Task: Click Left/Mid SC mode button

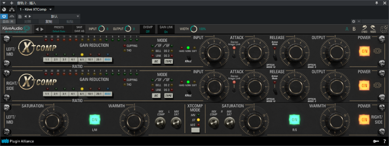Action: point(156,61)
